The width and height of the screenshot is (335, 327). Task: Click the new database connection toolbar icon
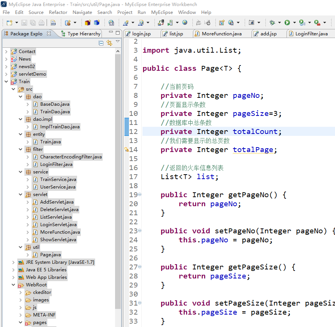click(68, 23)
